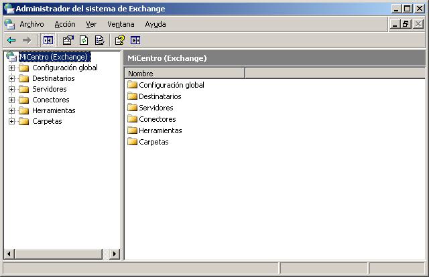Click the Forward arrow toolbar button
The width and height of the screenshot is (429, 277).
tap(27, 40)
